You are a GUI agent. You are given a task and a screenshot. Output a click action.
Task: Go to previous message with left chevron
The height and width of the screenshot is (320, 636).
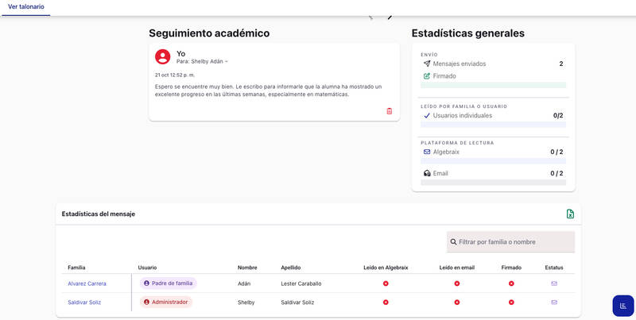[x=370, y=17]
